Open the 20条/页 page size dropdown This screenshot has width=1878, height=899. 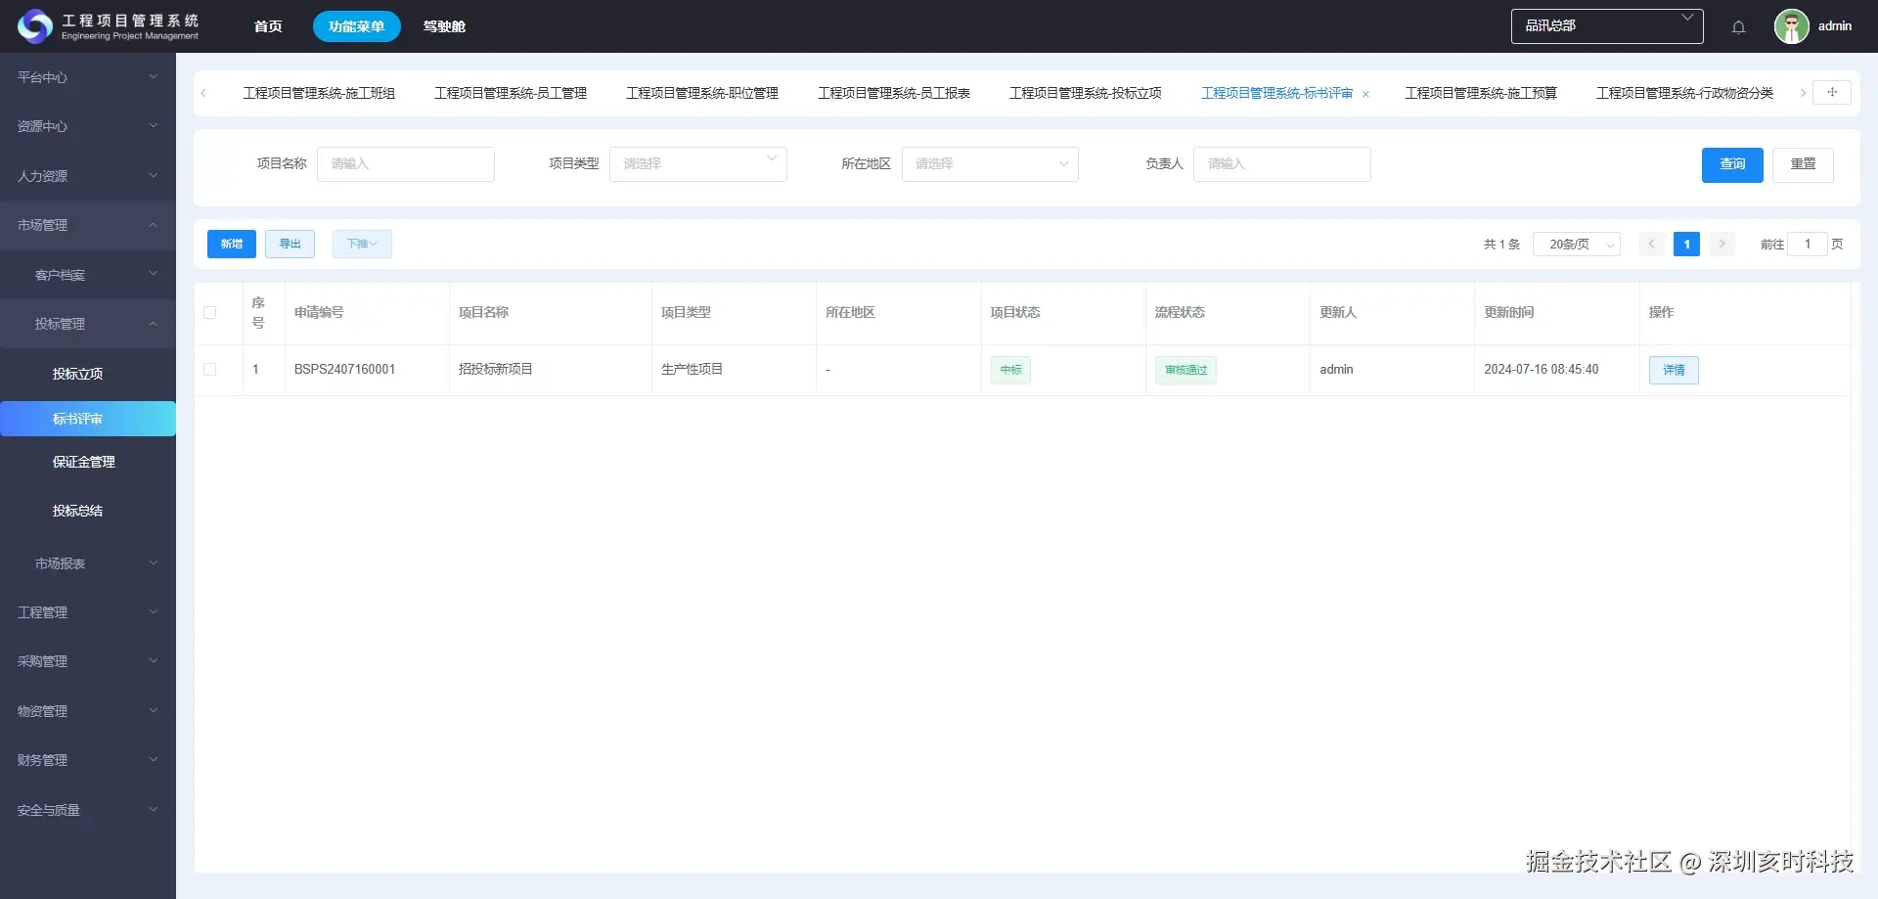coord(1576,244)
